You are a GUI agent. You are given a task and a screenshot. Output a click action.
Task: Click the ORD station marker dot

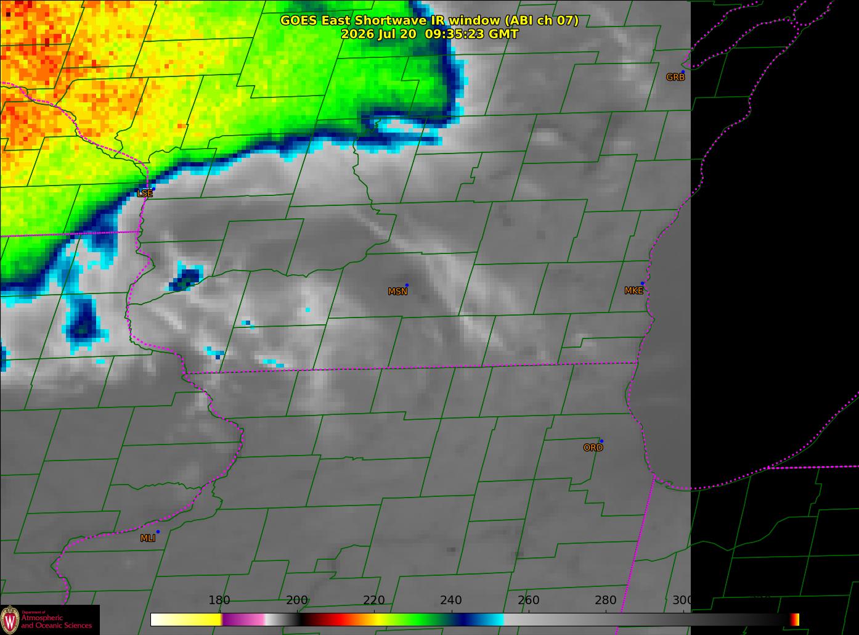tap(601, 441)
